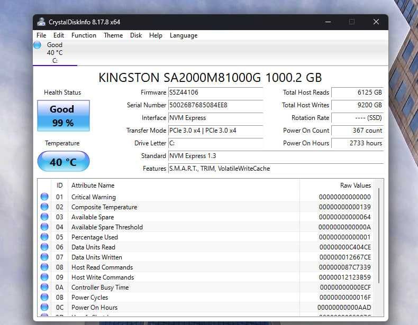
Task: Click raw value 00000000C404CE
Action: (345, 247)
